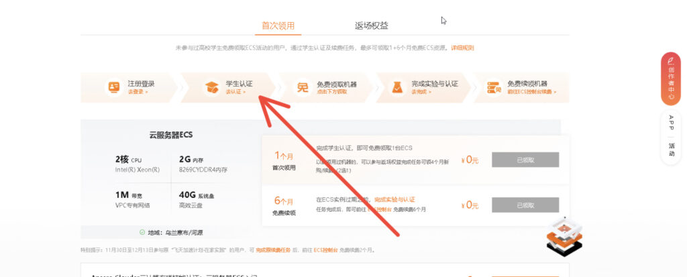This screenshot has width=687, height=277.
Task: Click the 云服务器ECS heading
Action: click(171, 135)
